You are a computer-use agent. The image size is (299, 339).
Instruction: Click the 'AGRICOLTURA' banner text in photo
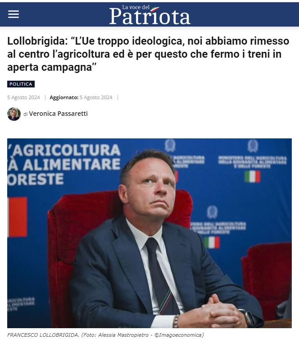pyautogui.click(x=65, y=150)
